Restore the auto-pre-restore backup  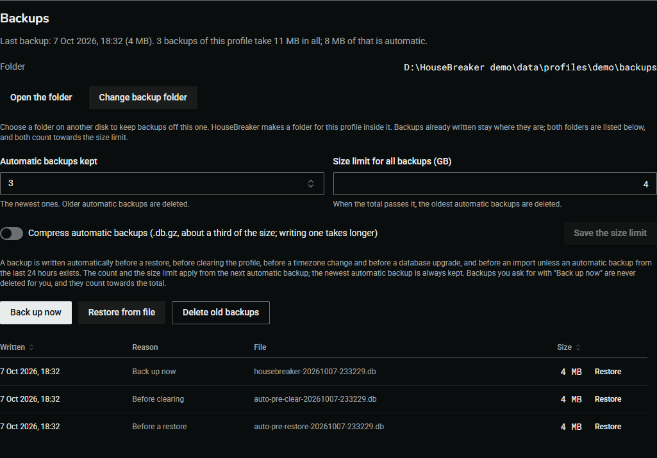(608, 427)
